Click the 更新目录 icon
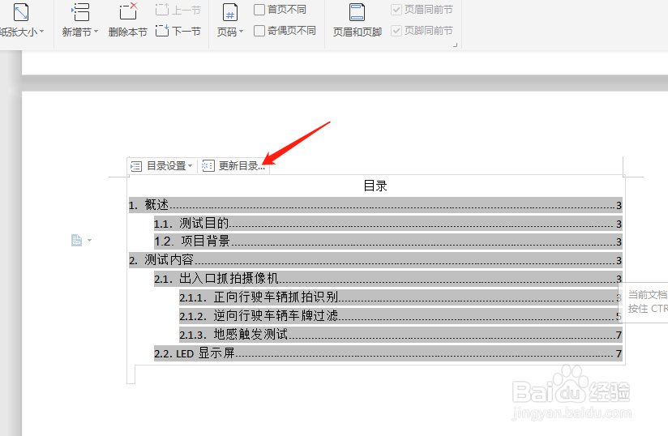The width and height of the screenshot is (668, 436). tap(208, 166)
